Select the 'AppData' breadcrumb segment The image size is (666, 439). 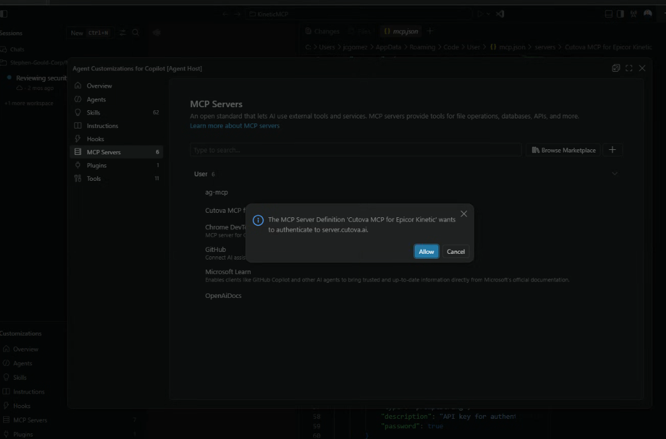(x=388, y=47)
